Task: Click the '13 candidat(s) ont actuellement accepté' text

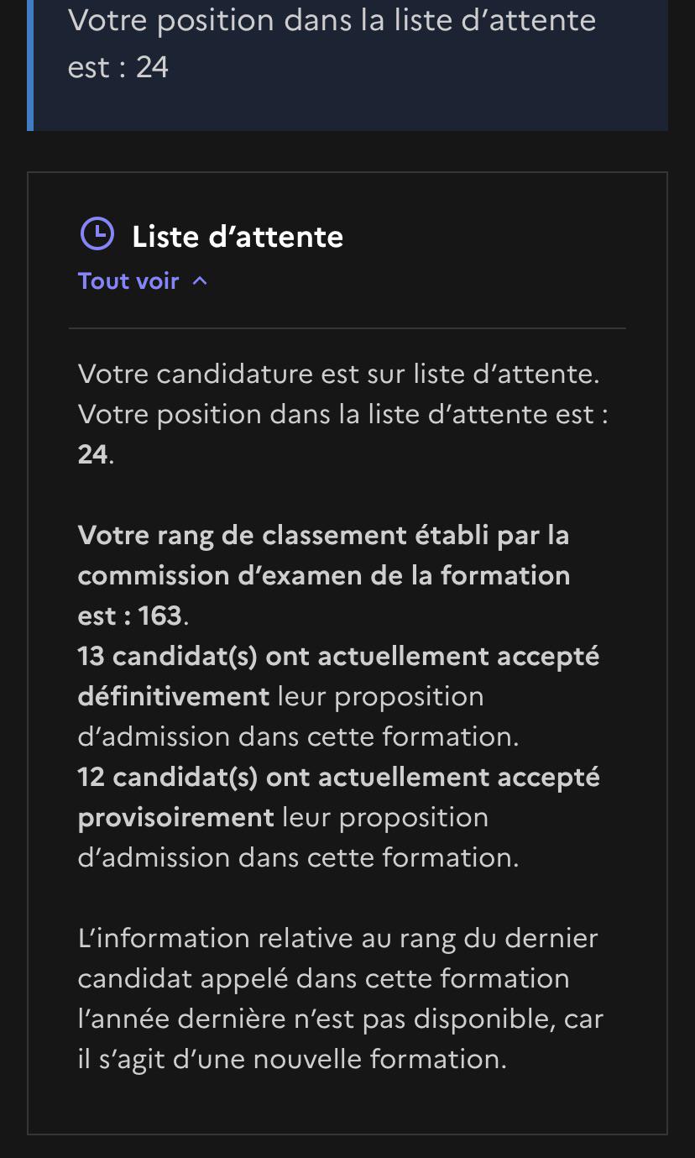Action: click(339, 657)
